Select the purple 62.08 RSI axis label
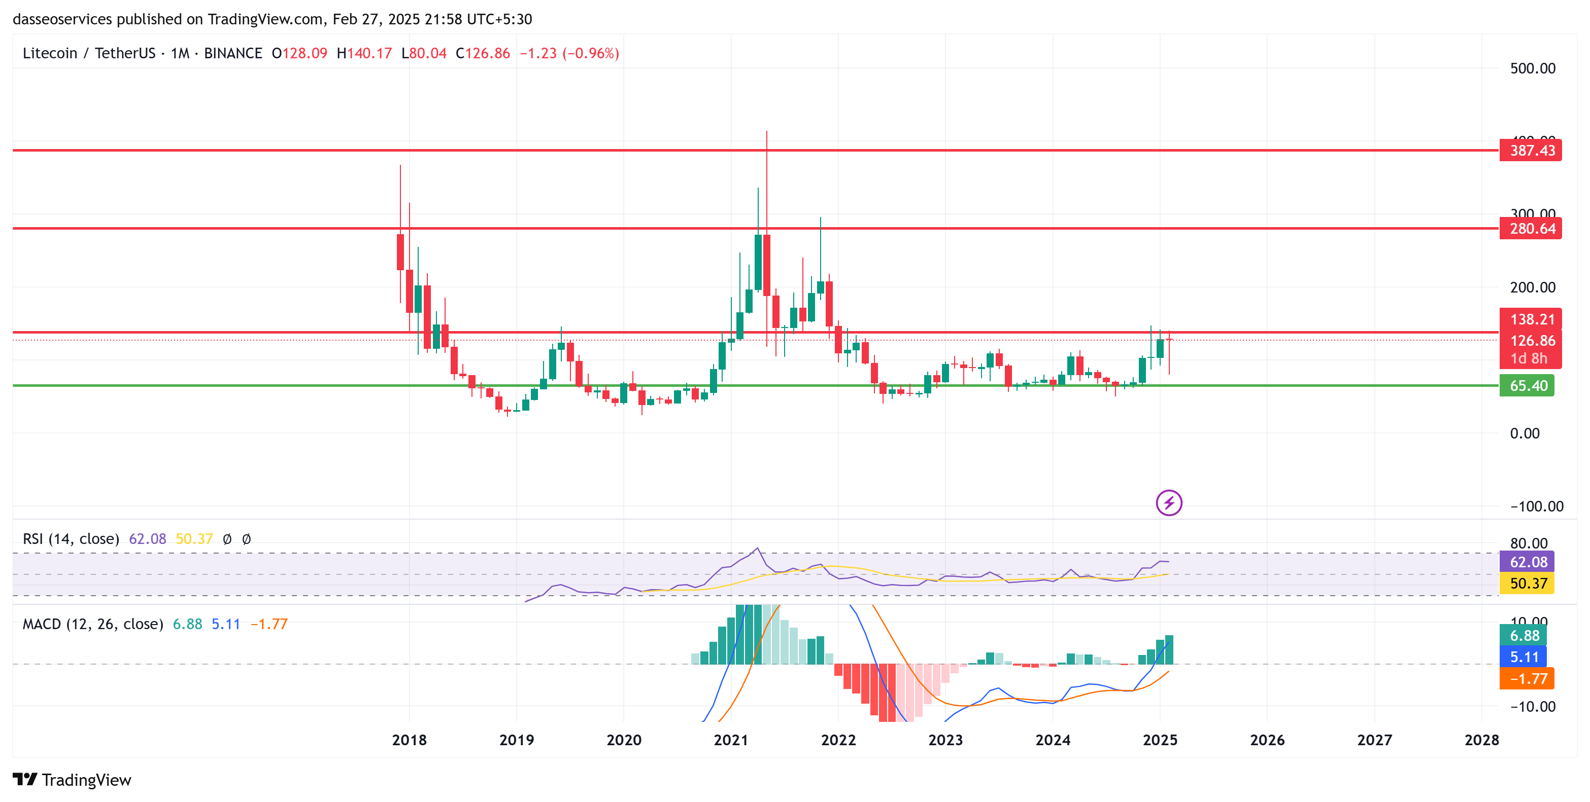The image size is (1590, 802). pyautogui.click(x=1527, y=562)
